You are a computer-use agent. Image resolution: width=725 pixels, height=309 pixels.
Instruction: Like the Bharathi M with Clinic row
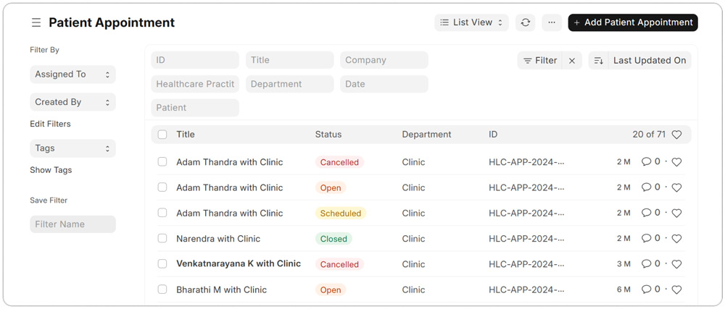coord(676,290)
